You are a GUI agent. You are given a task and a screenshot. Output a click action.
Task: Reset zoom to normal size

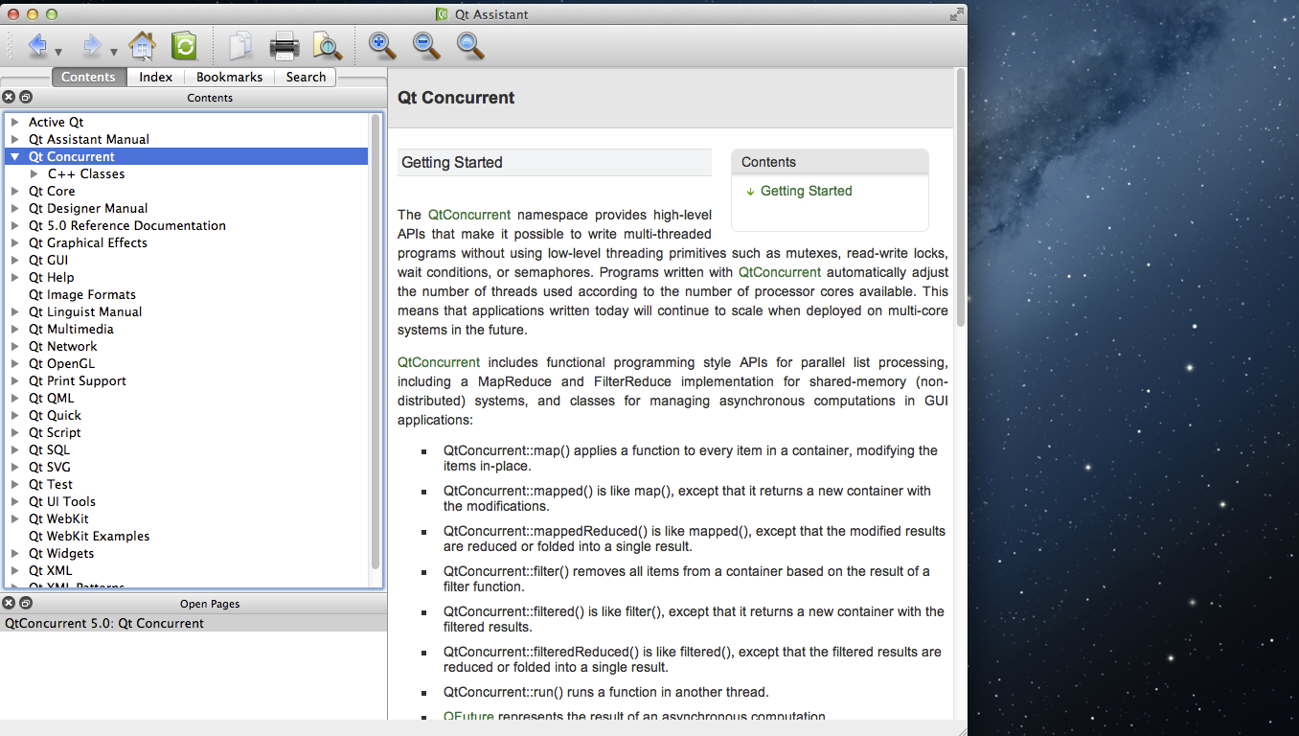(x=469, y=45)
